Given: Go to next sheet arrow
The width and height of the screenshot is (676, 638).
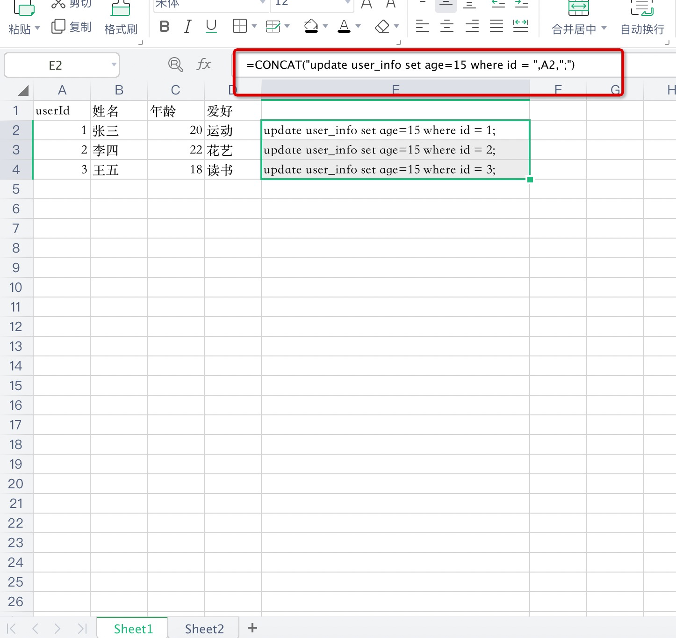Looking at the screenshot, I should pos(57,628).
